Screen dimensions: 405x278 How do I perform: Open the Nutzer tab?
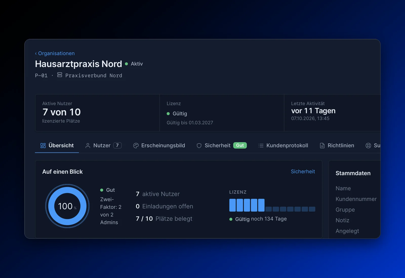[x=104, y=146]
